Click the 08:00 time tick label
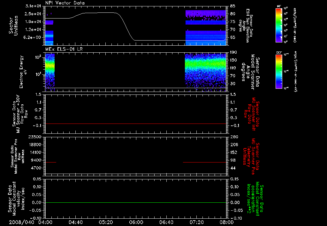This screenshot has height=226, width=327. click(x=227, y=222)
